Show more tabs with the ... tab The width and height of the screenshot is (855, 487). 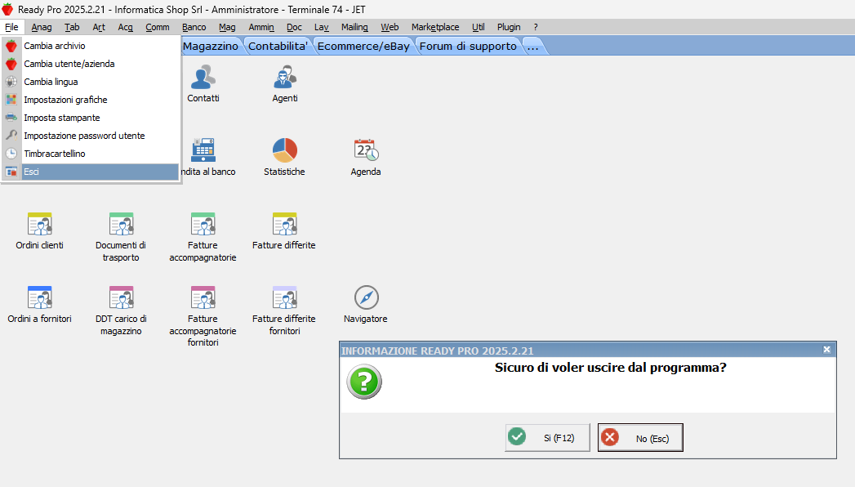(x=533, y=47)
